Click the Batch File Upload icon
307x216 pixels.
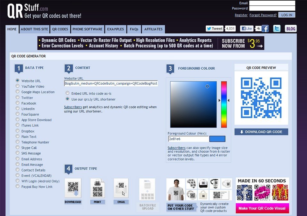147,189
